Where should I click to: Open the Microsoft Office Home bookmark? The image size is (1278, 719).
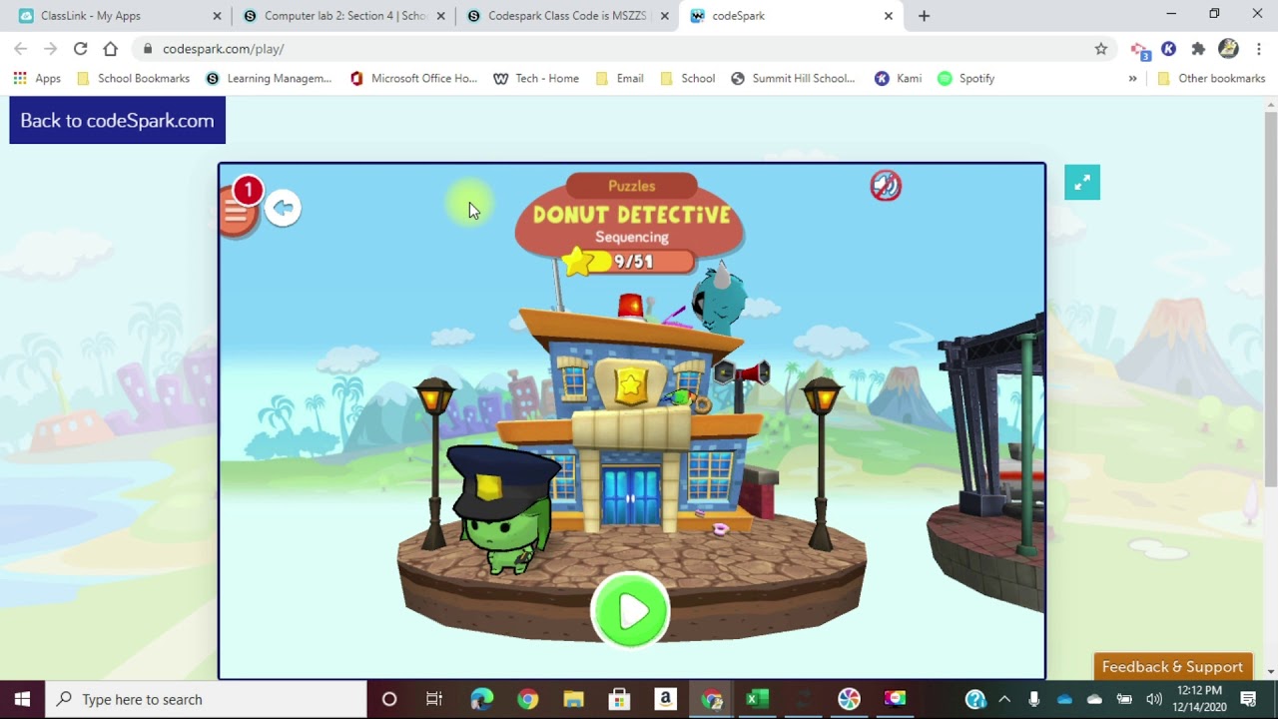413,78
